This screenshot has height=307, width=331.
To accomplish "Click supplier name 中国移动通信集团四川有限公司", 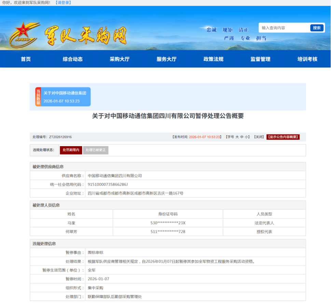I will point(115,176).
